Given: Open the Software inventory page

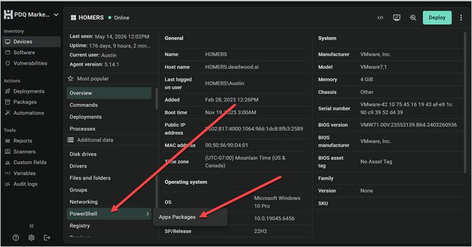Looking at the screenshot, I should [x=24, y=53].
